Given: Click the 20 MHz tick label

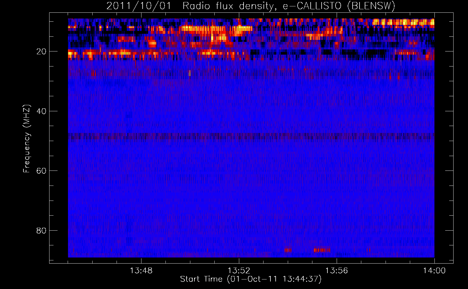Looking at the screenshot, I should tap(41, 51).
